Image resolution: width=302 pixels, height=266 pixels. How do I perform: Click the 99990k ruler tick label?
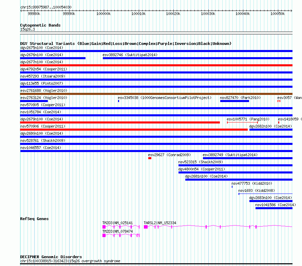[x=69, y=14]
